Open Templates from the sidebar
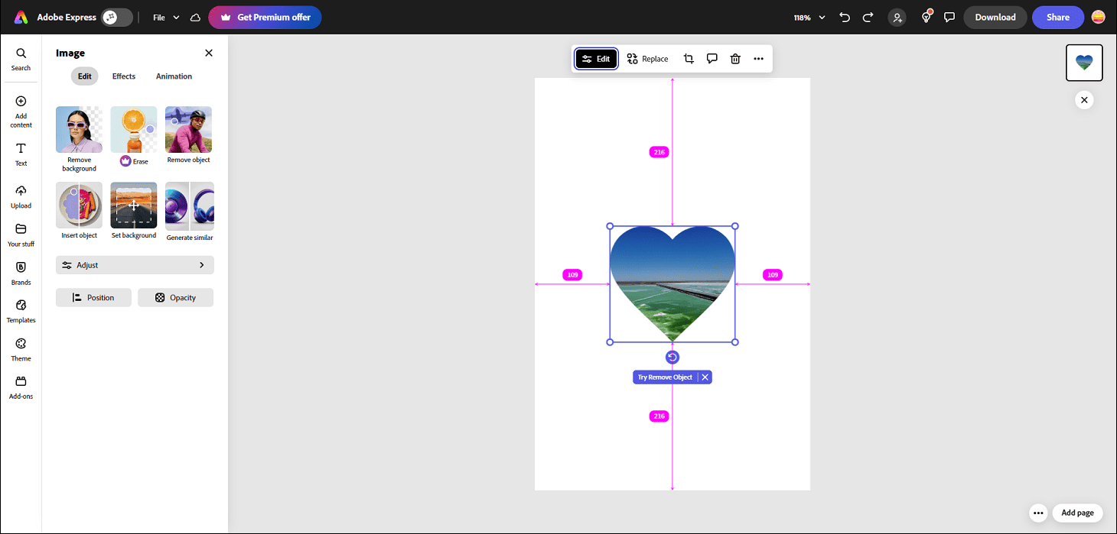 coord(21,311)
